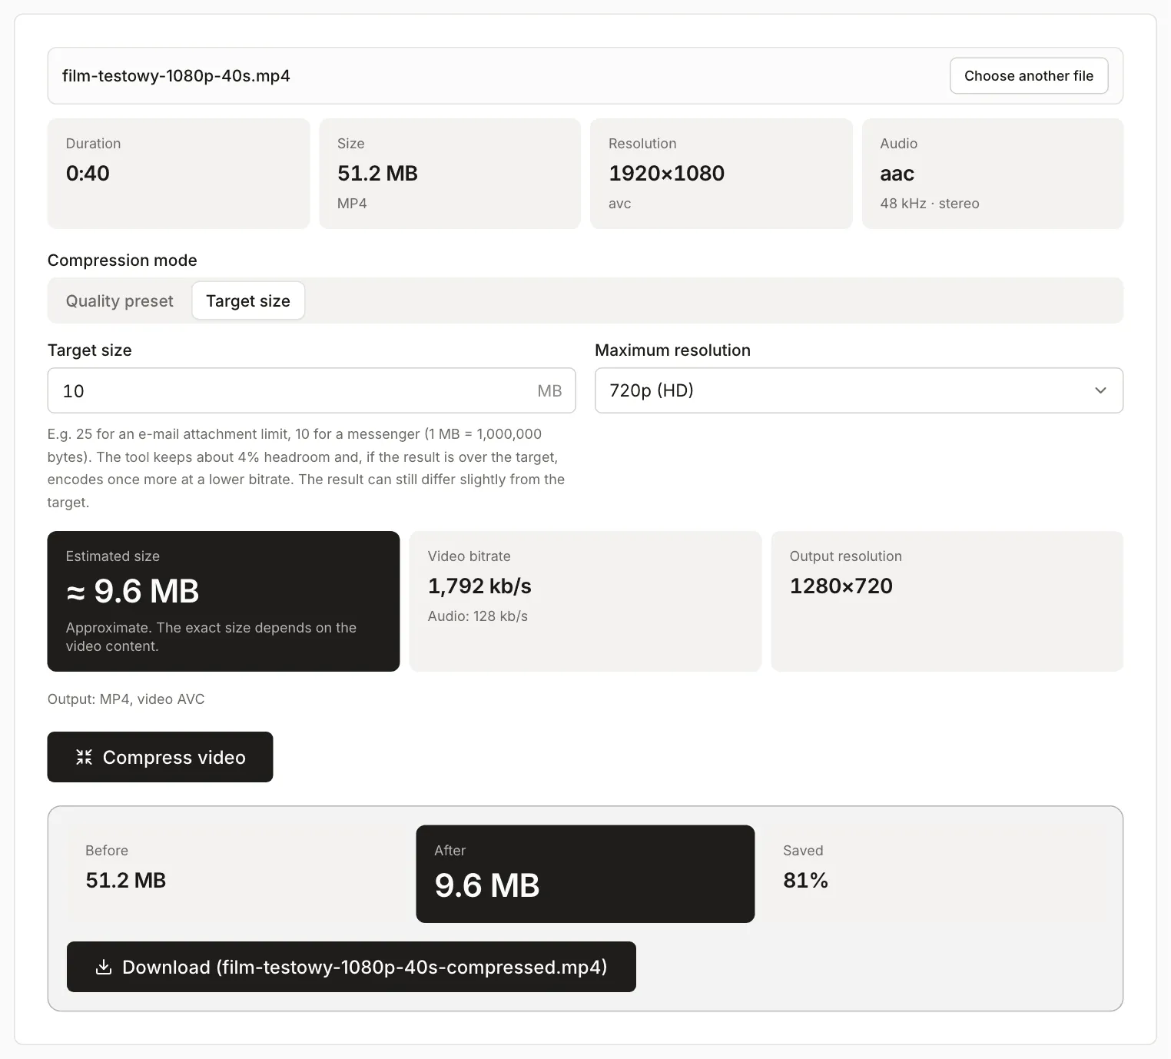
Task: Start compression with Compress video button
Action: (160, 757)
